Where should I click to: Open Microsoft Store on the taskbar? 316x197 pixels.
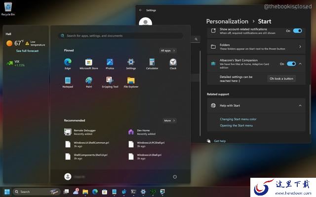click(x=104, y=192)
